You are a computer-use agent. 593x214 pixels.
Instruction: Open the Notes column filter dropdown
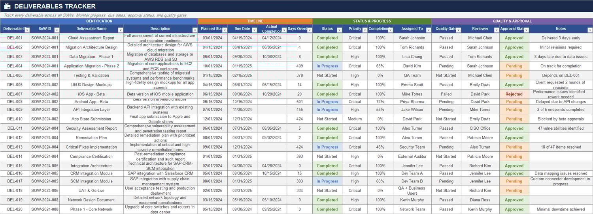coord(590,30)
